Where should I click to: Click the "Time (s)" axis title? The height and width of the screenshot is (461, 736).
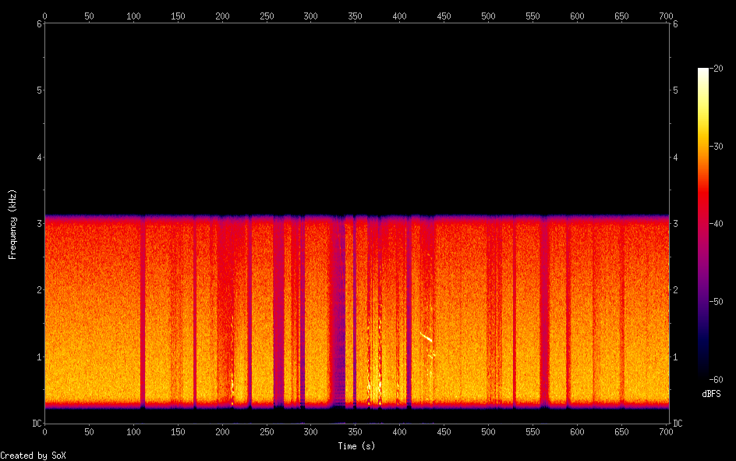(x=356, y=446)
